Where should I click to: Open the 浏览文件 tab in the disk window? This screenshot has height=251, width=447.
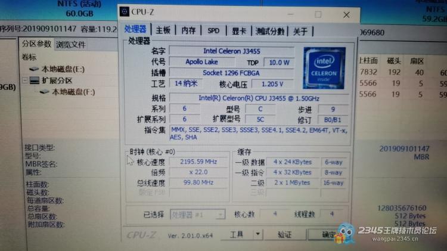coord(71,45)
